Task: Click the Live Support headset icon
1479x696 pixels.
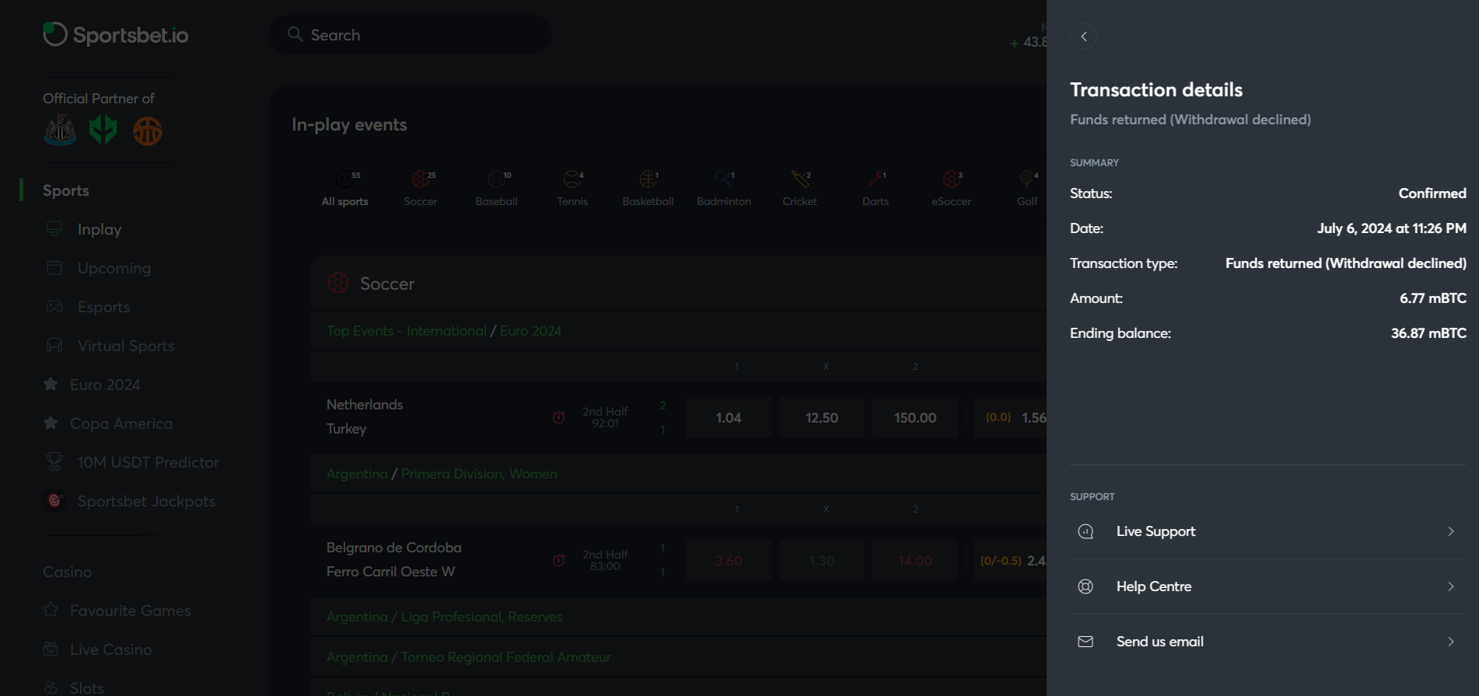Action: [1086, 531]
